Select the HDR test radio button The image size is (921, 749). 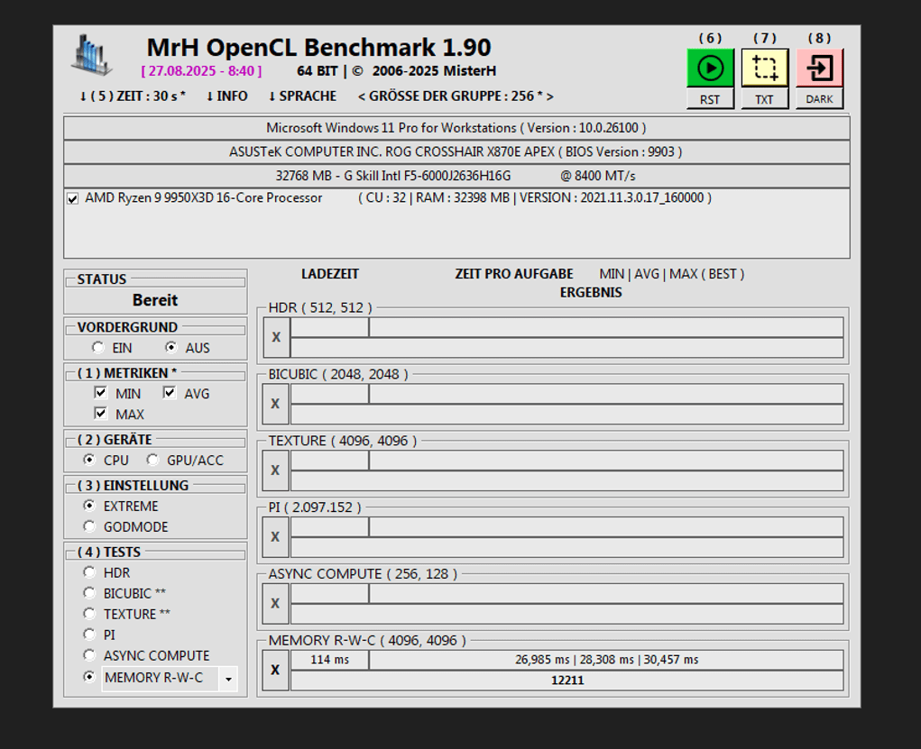[x=88, y=571]
